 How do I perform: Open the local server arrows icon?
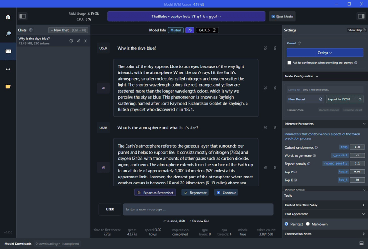[x=8, y=69]
